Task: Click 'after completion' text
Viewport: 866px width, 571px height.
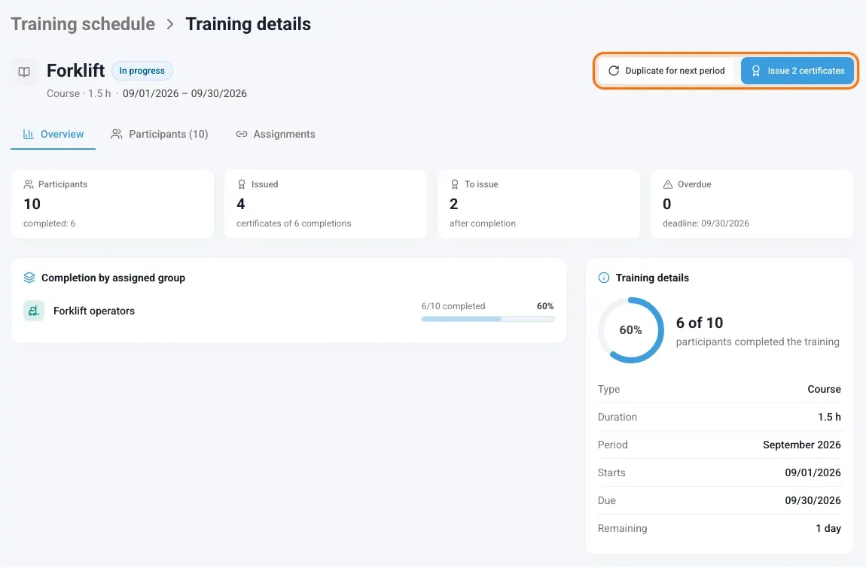Action: (x=483, y=223)
